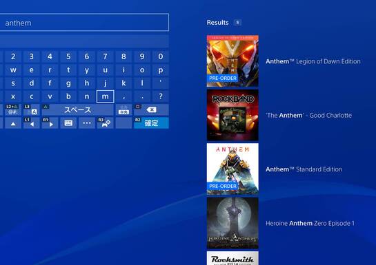Screen dimensions: 376x265
Task: Click the icon next to Results heading
Action: point(237,23)
